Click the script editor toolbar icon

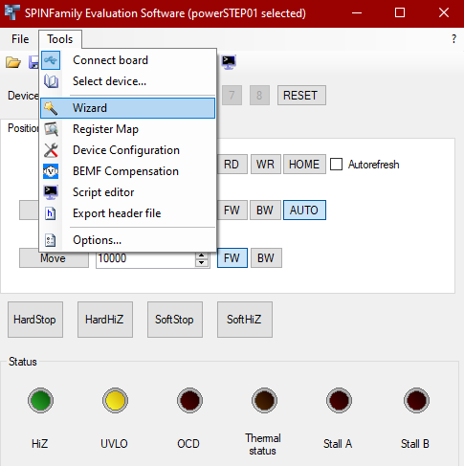[229, 62]
